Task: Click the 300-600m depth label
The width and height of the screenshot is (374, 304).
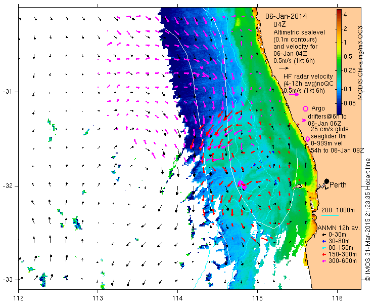Action: tap(343, 261)
